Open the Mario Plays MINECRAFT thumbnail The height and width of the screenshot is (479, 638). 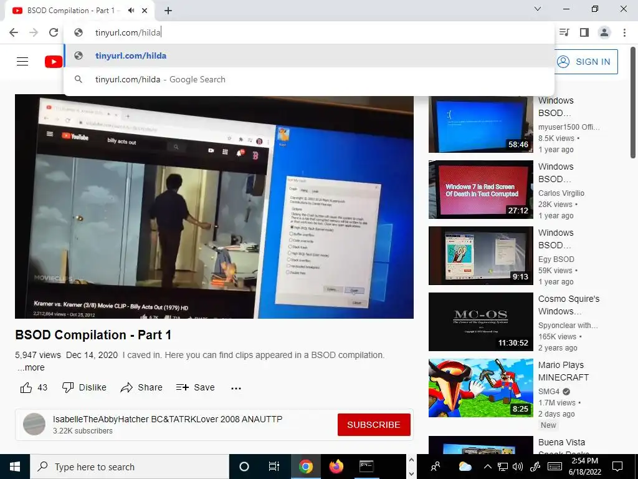pyautogui.click(x=480, y=388)
